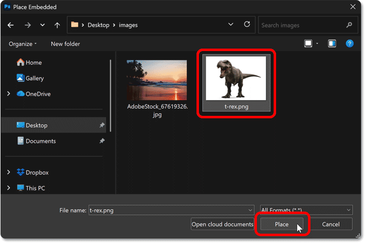Click the Back navigation arrow
This screenshot has height=243, width=365.
point(11,25)
